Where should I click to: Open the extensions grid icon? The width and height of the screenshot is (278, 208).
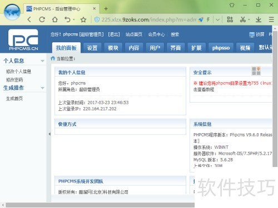(x=230, y=19)
